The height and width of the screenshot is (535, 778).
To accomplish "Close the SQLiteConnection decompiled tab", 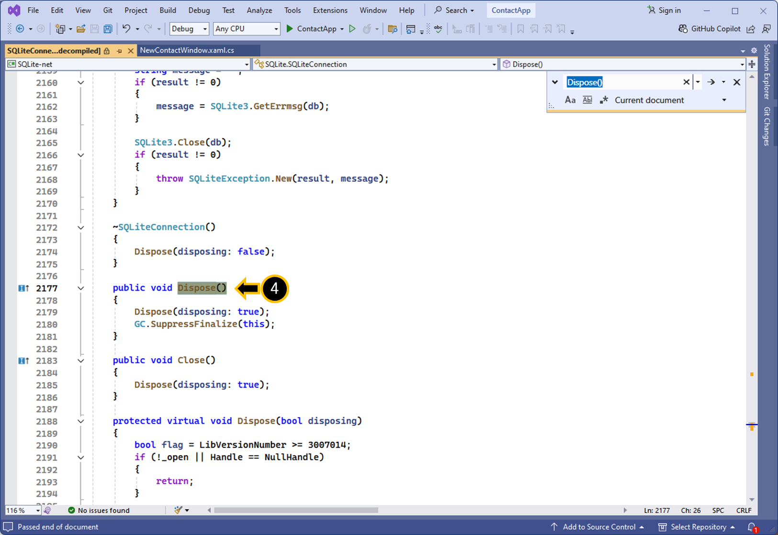I will tap(130, 51).
